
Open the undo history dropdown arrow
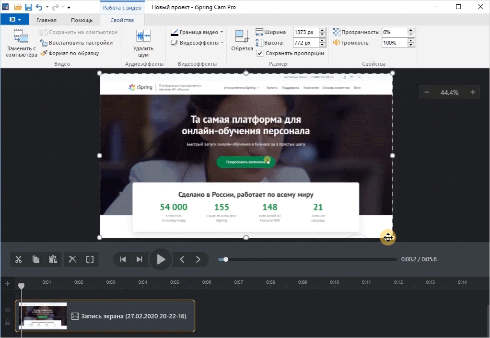[47, 7]
